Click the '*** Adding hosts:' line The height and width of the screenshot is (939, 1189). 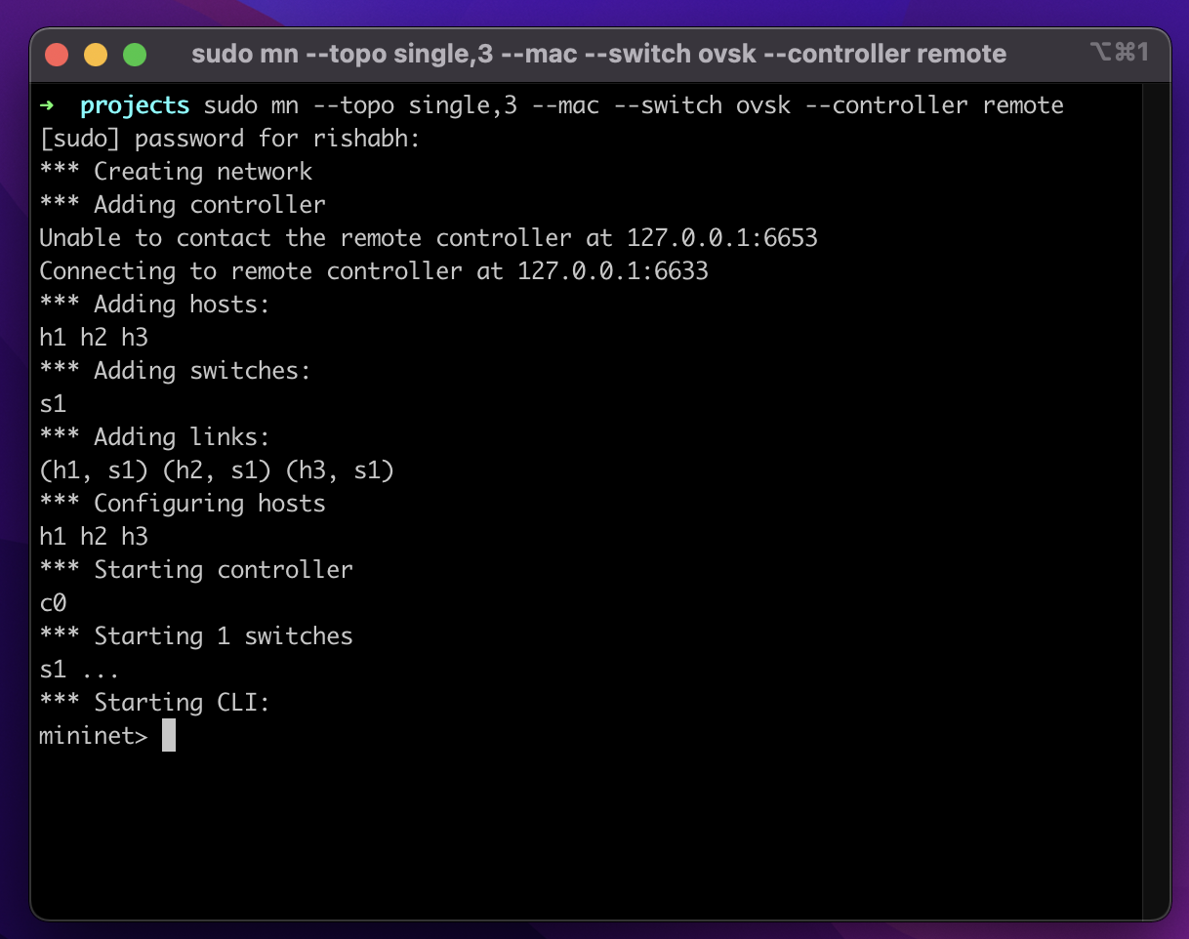pyautogui.click(x=154, y=305)
